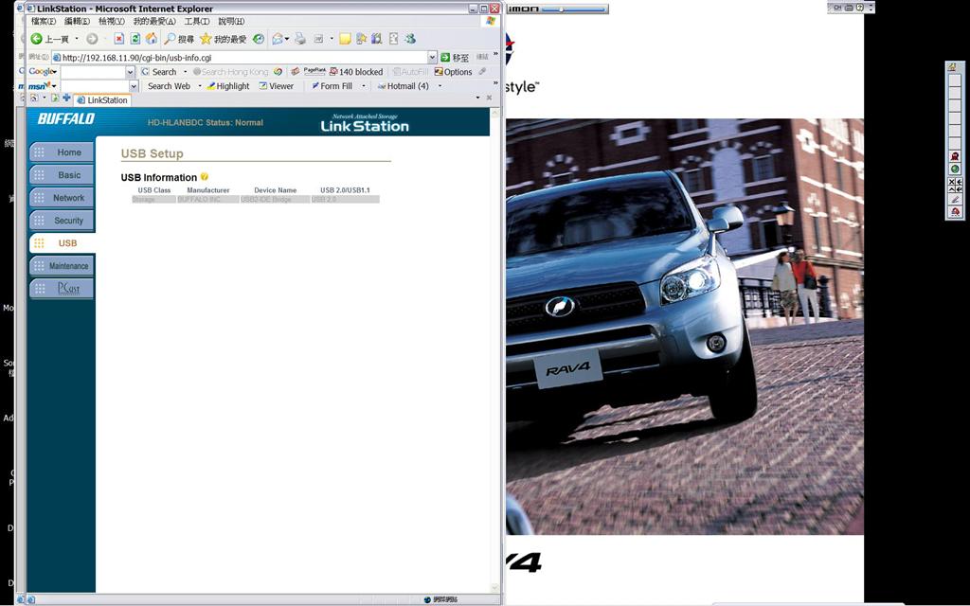Image resolution: width=970 pixels, height=606 pixels.
Task: Click the 移至 Go button
Action: click(455, 58)
